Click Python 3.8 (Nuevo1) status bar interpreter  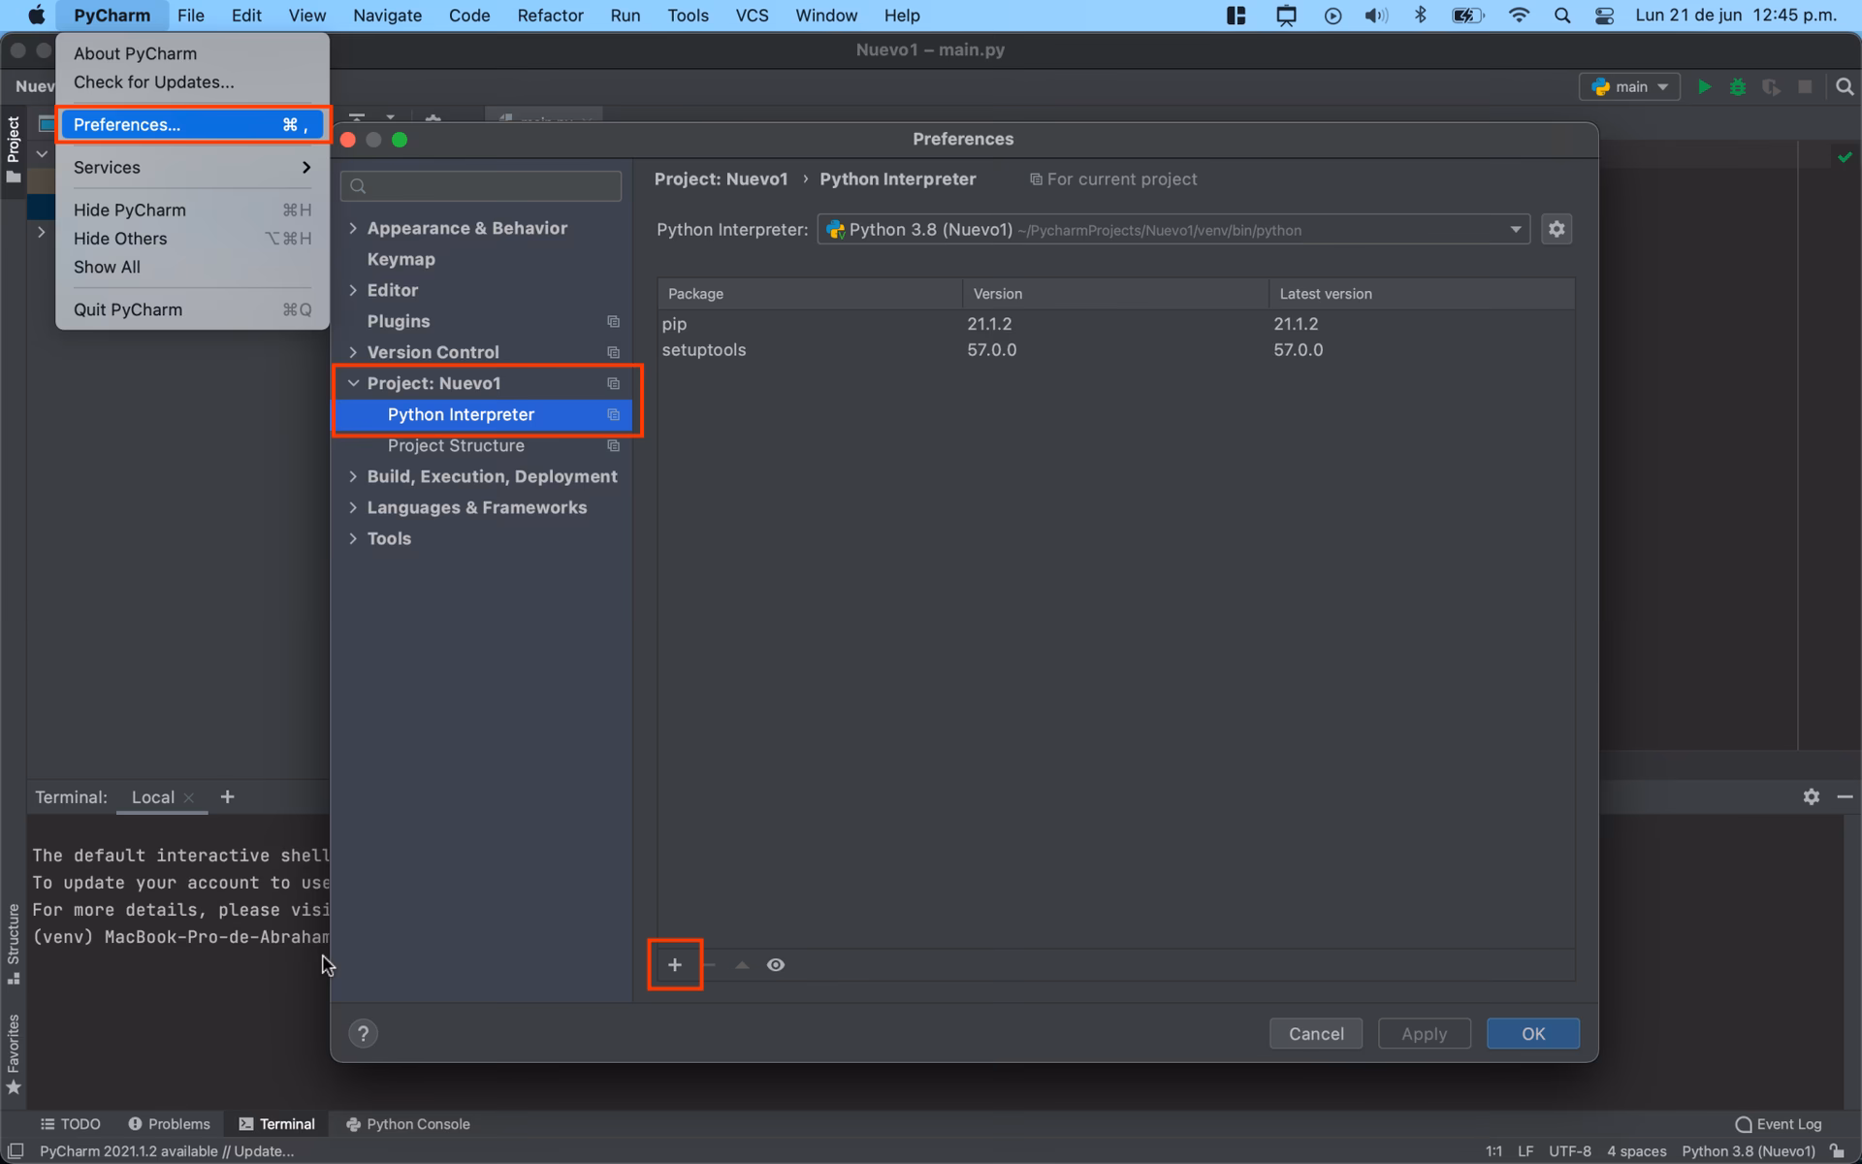pos(1748,1151)
